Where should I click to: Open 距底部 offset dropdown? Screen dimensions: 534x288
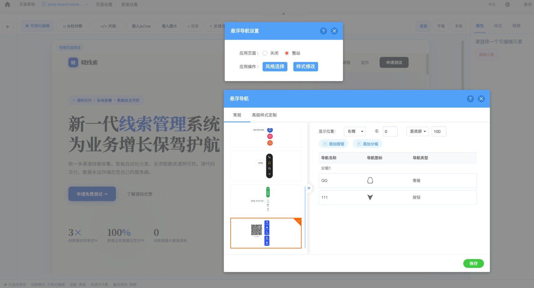[x=418, y=131]
